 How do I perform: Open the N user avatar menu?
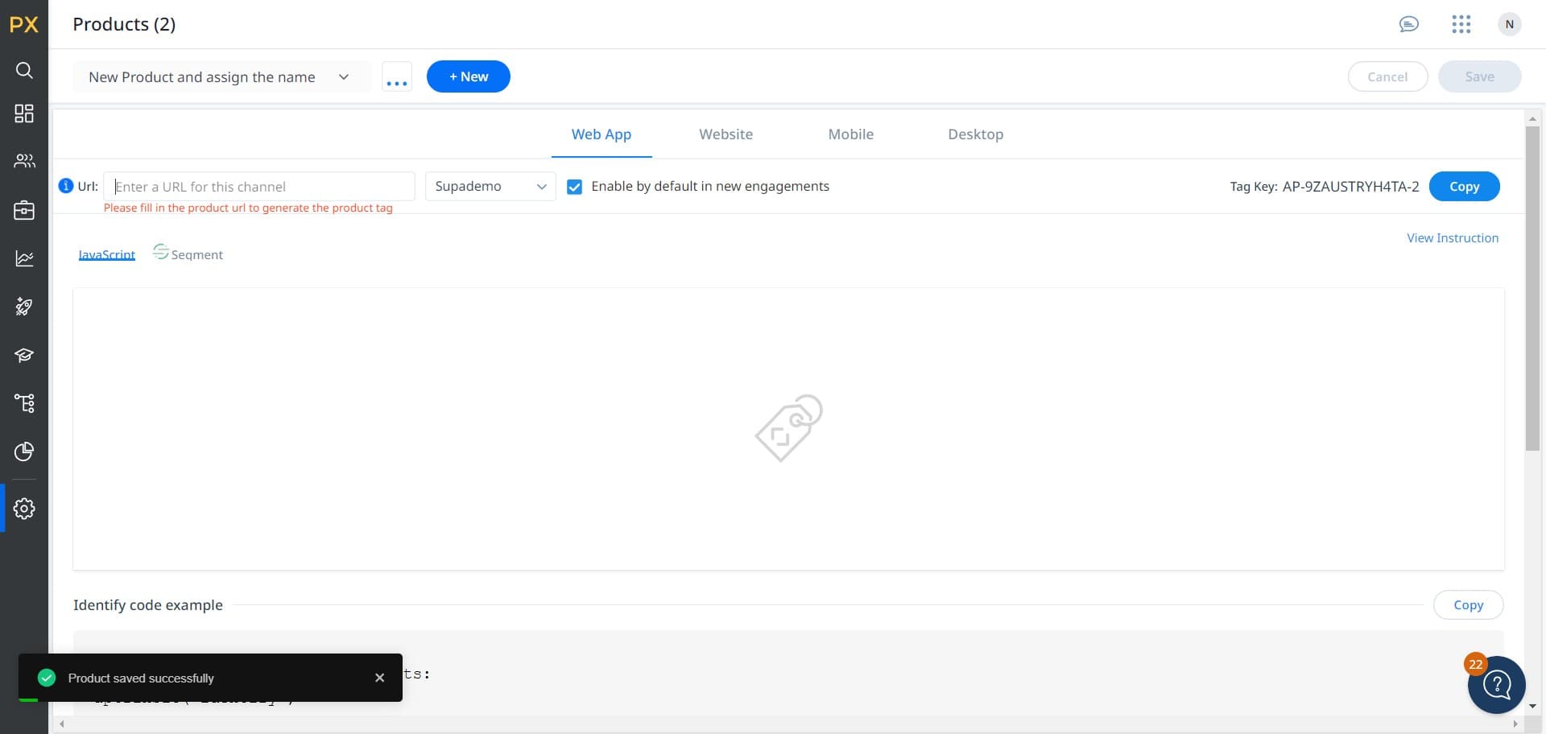coord(1509,24)
